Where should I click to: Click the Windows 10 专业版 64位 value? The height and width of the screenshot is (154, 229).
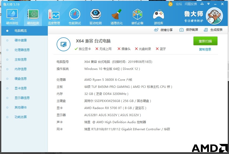112,69
